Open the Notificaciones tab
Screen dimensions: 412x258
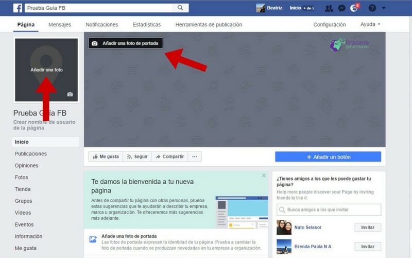102,24
